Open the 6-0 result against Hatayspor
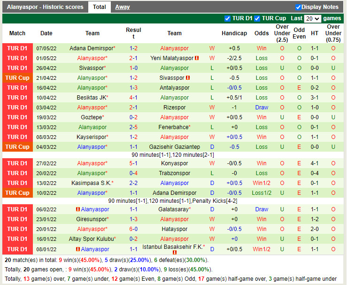The width and height of the screenshot is (347, 285). tap(133, 229)
